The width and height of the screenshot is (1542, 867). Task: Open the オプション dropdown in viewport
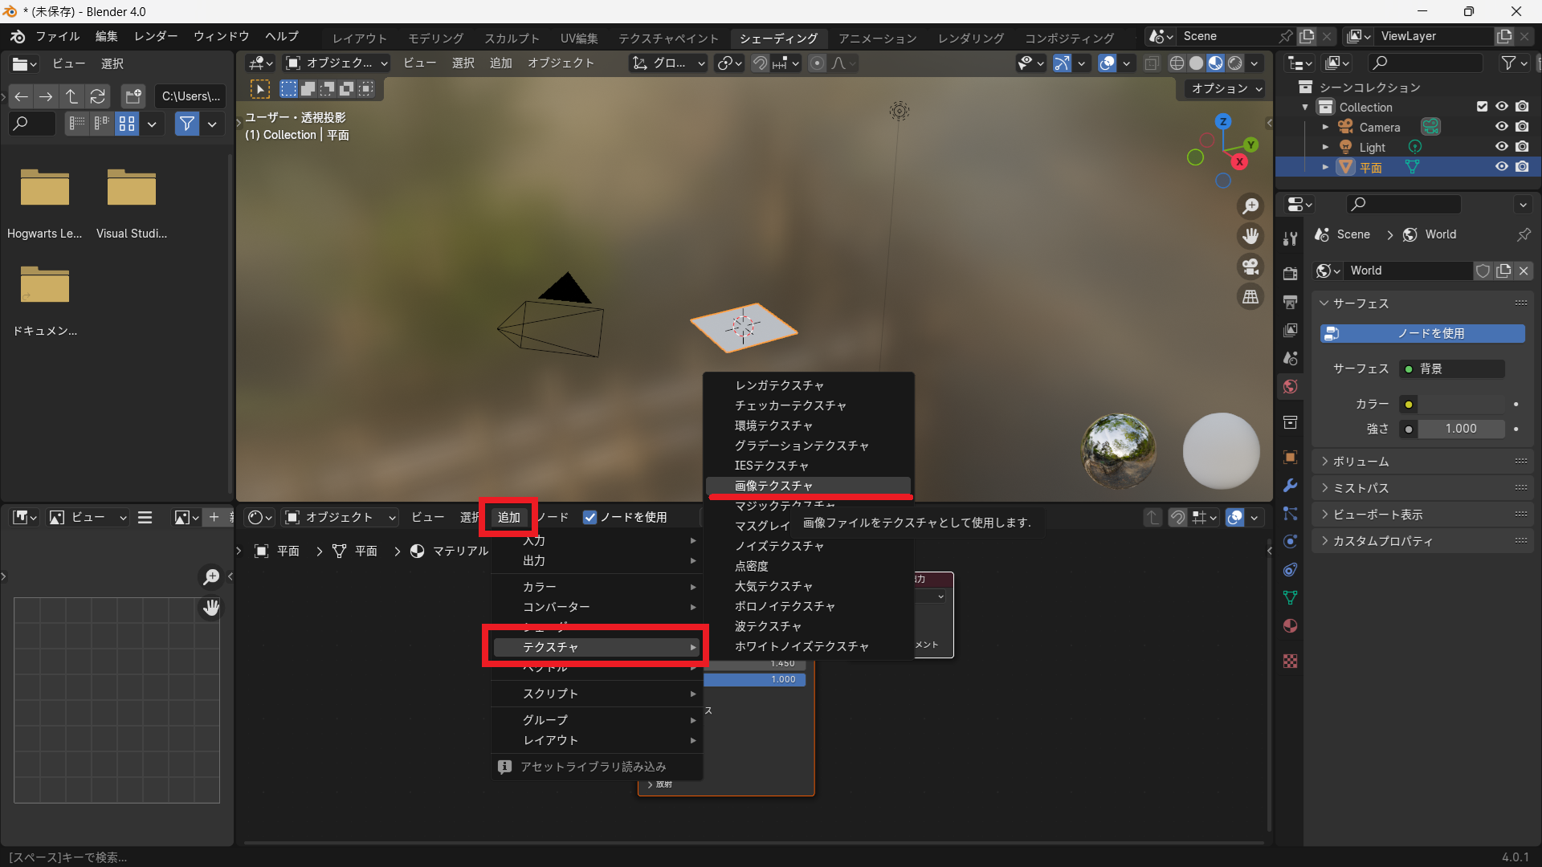[x=1226, y=88]
